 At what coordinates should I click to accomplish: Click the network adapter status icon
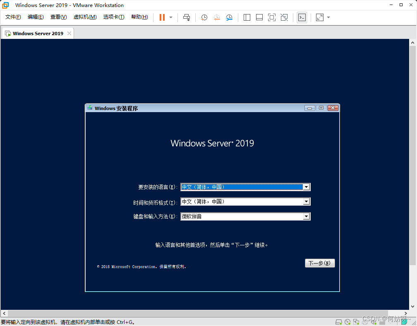click(356, 322)
